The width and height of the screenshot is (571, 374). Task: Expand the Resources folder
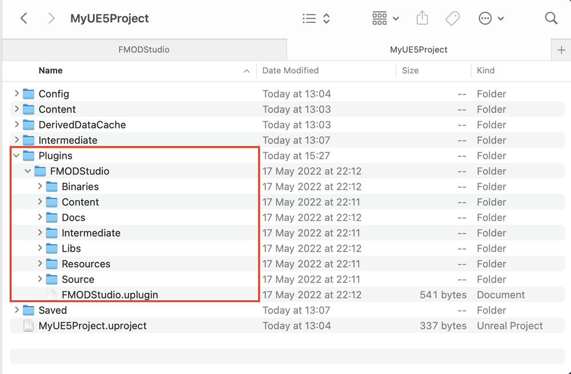coord(40,264)
